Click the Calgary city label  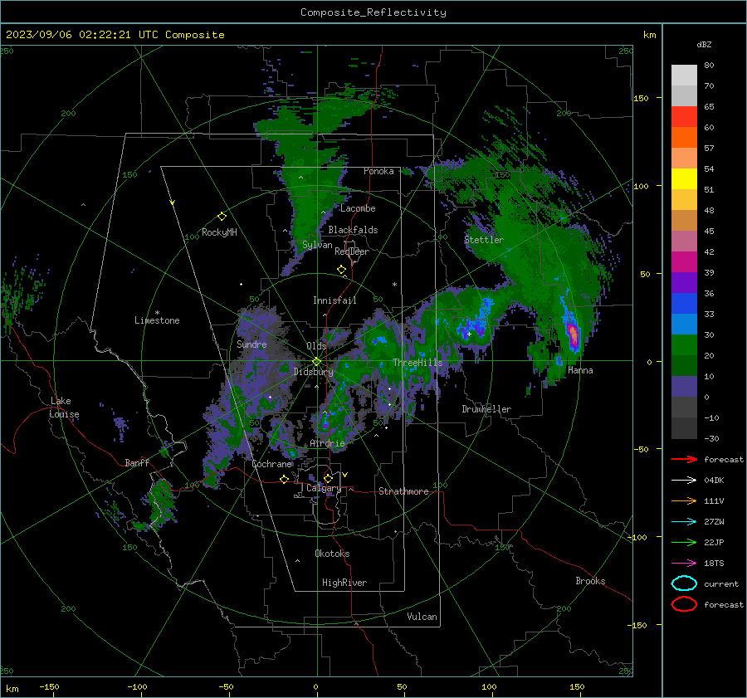click(x=324, y=488)
